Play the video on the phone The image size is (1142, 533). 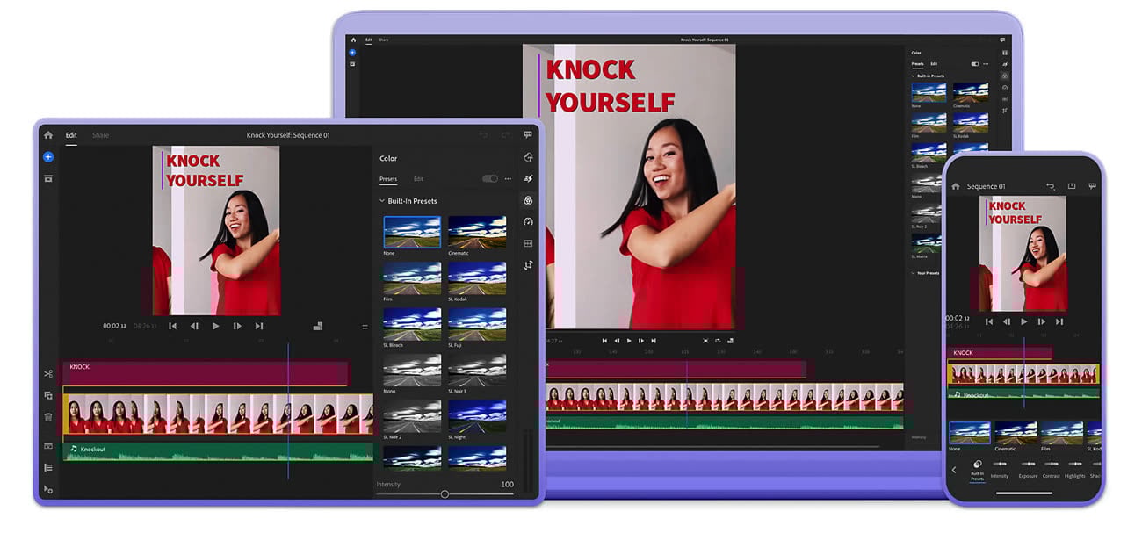(1024, 321)
